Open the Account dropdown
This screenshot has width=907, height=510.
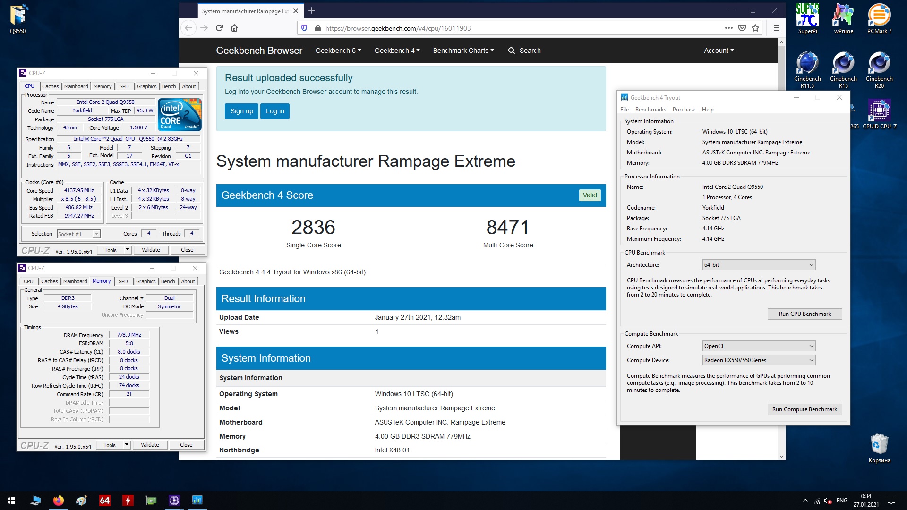(x=719, y=51)
